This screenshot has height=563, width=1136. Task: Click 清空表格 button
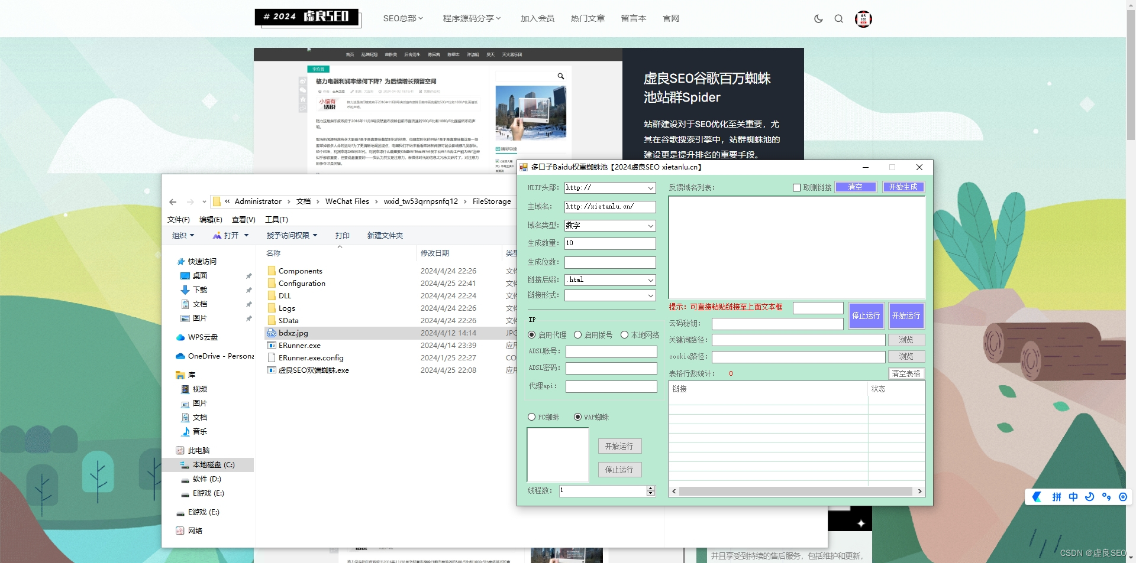point(906,374)
